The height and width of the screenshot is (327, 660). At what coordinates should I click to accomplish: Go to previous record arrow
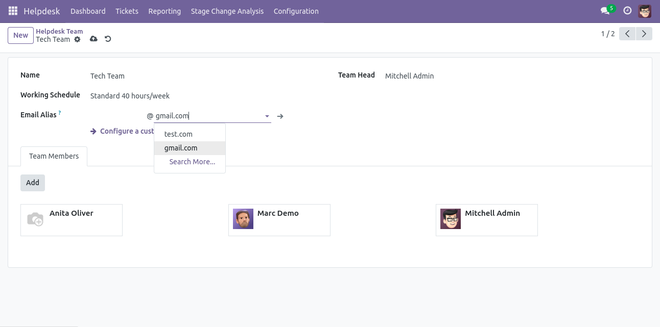point(627,34)
